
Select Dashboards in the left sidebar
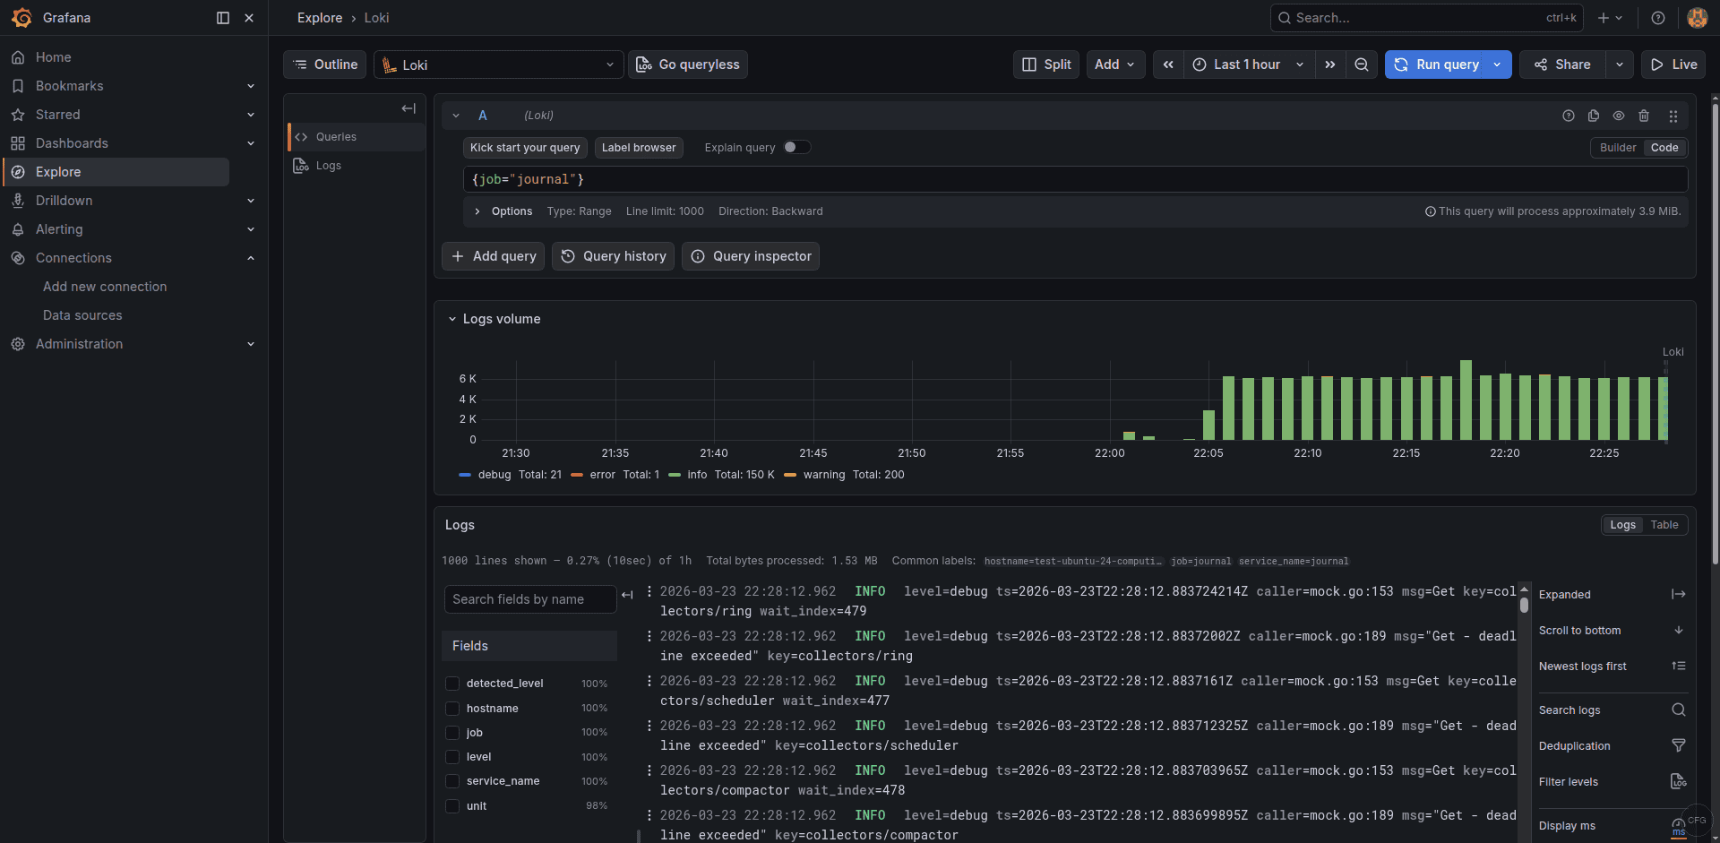tap(72, 142)
